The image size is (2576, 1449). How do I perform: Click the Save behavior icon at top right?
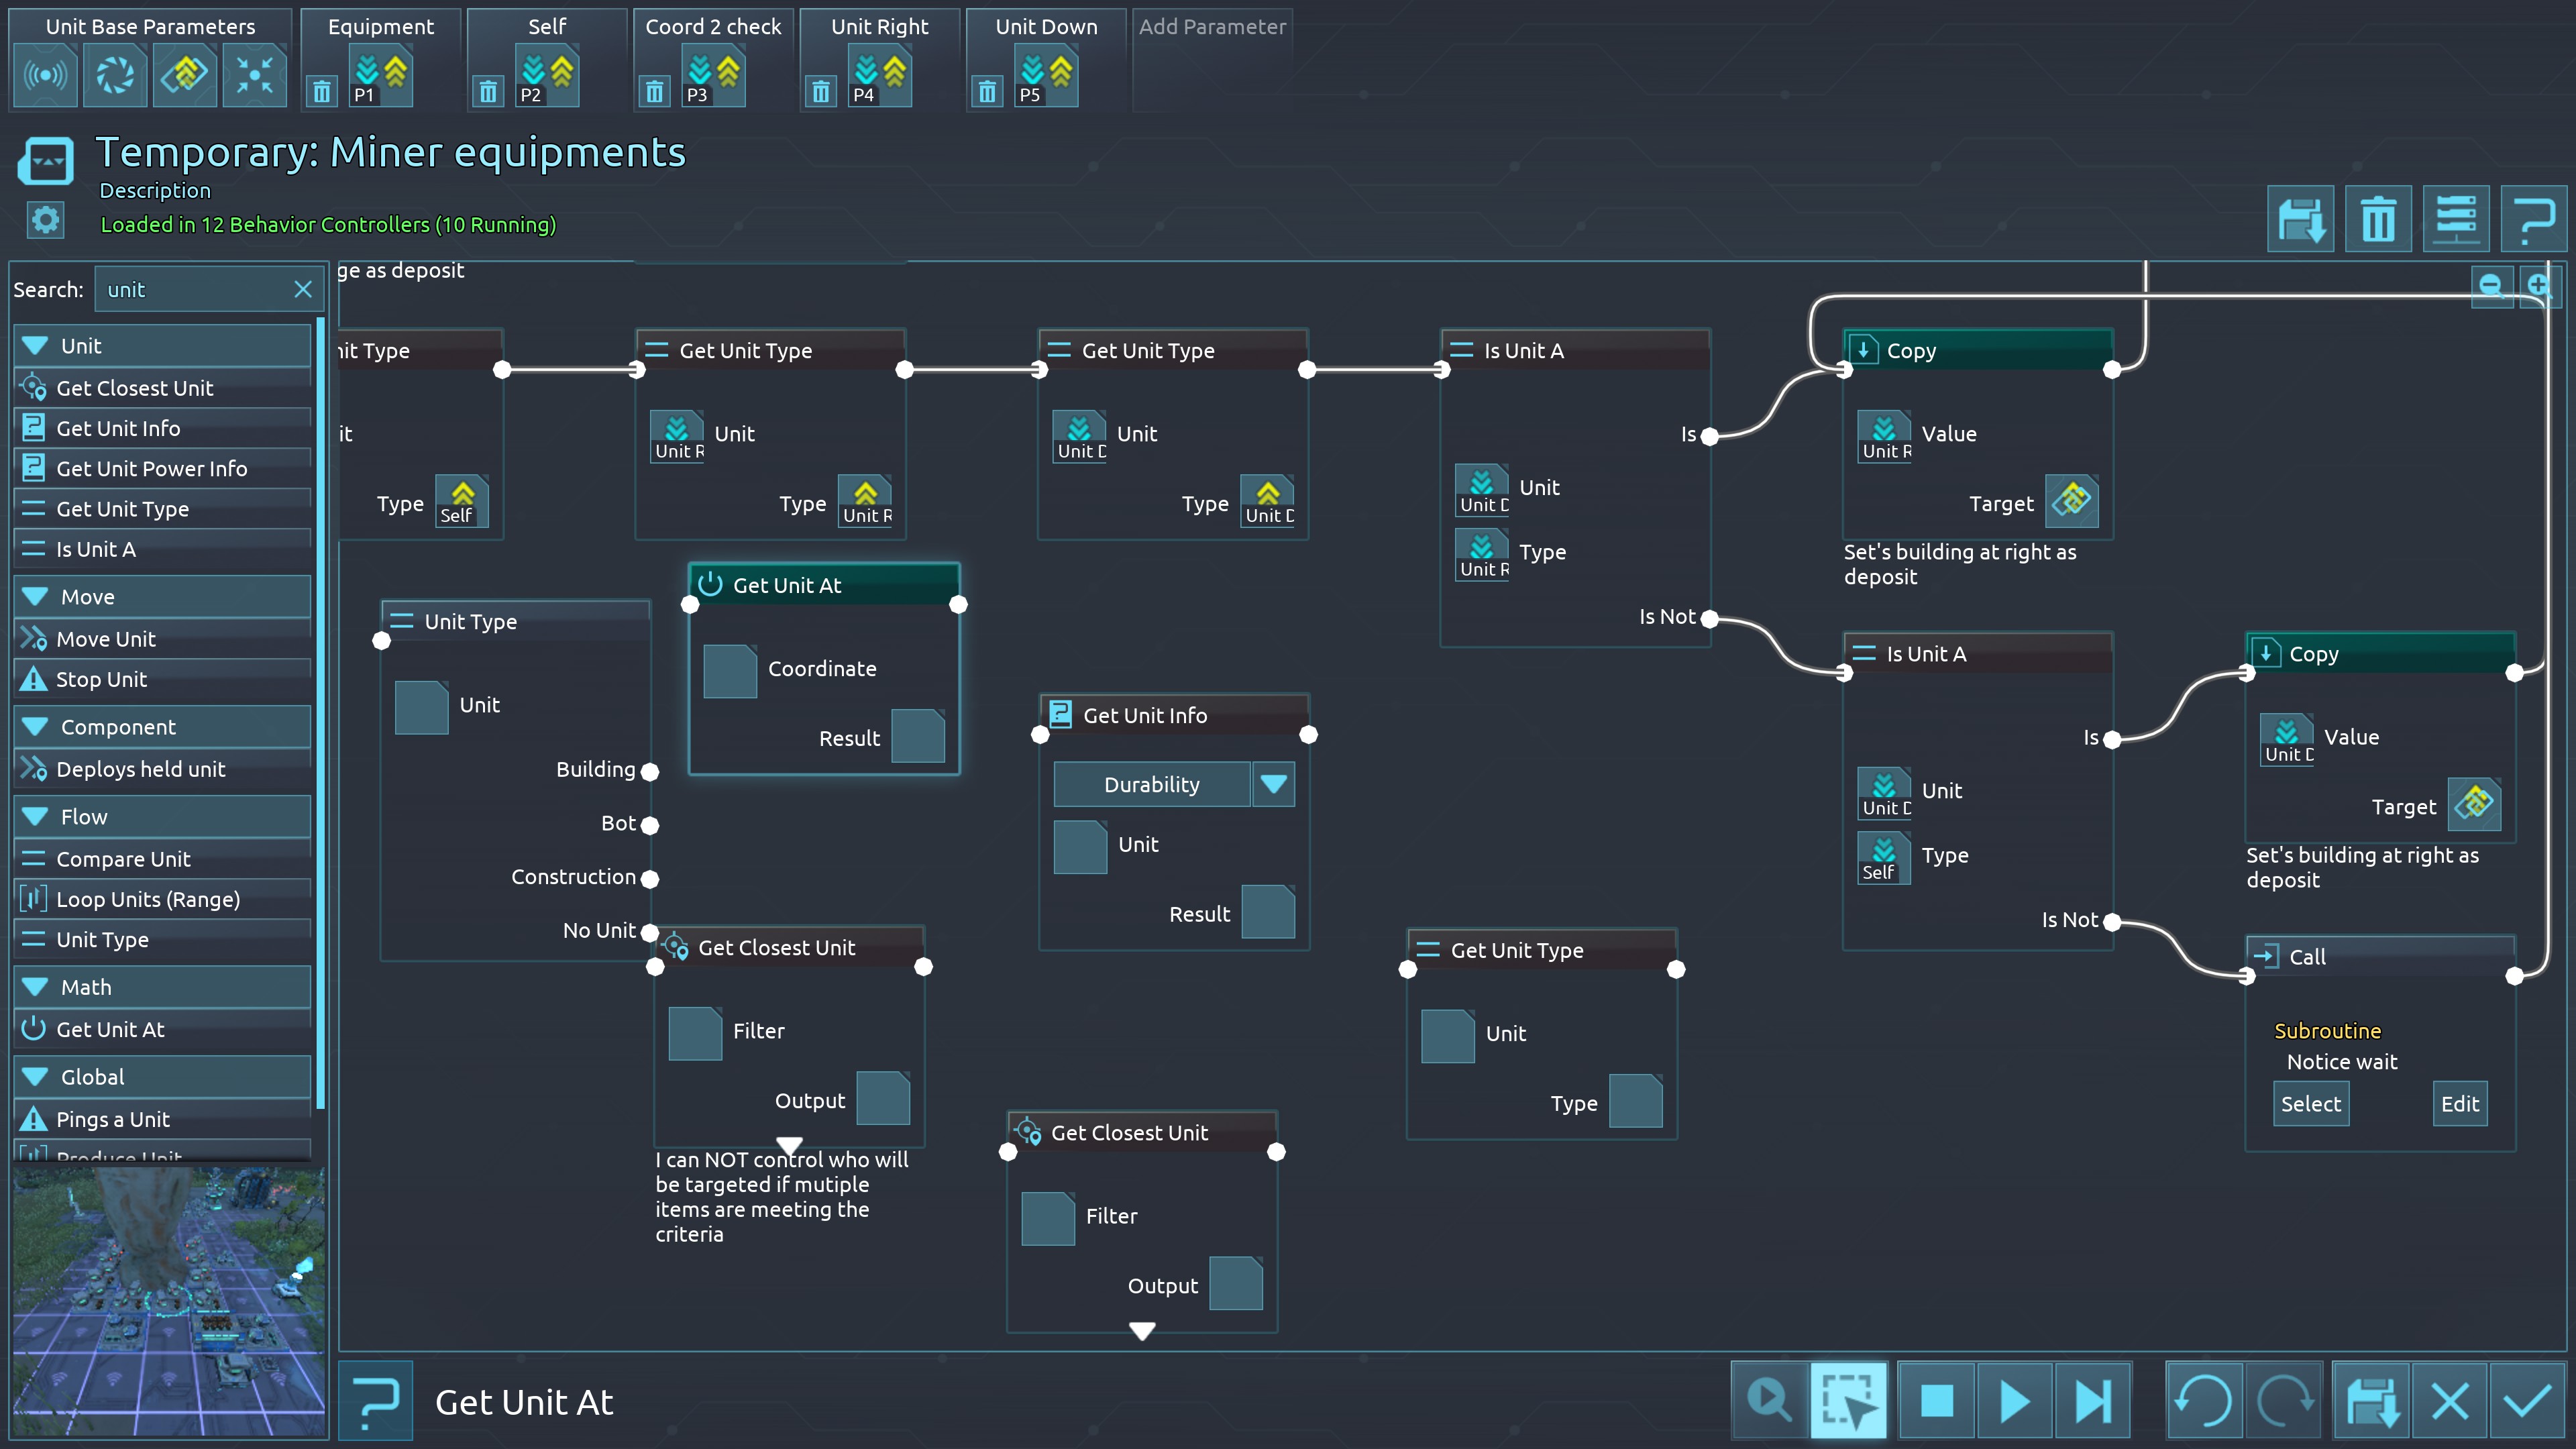[x=2300, y=219]
